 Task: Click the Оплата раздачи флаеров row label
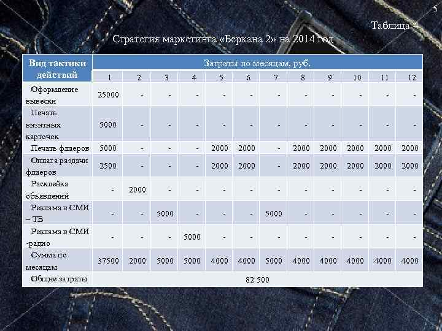pos(57,166)
